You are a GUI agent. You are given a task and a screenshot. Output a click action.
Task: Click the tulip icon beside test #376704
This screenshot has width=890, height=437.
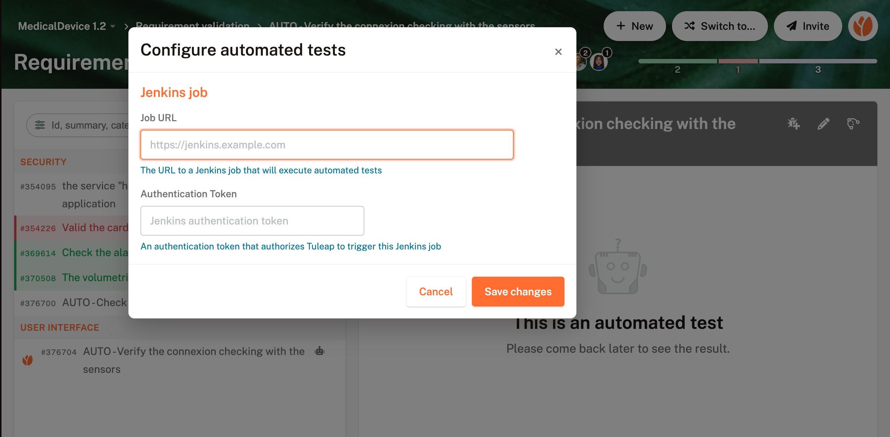[x=28, y=360]
